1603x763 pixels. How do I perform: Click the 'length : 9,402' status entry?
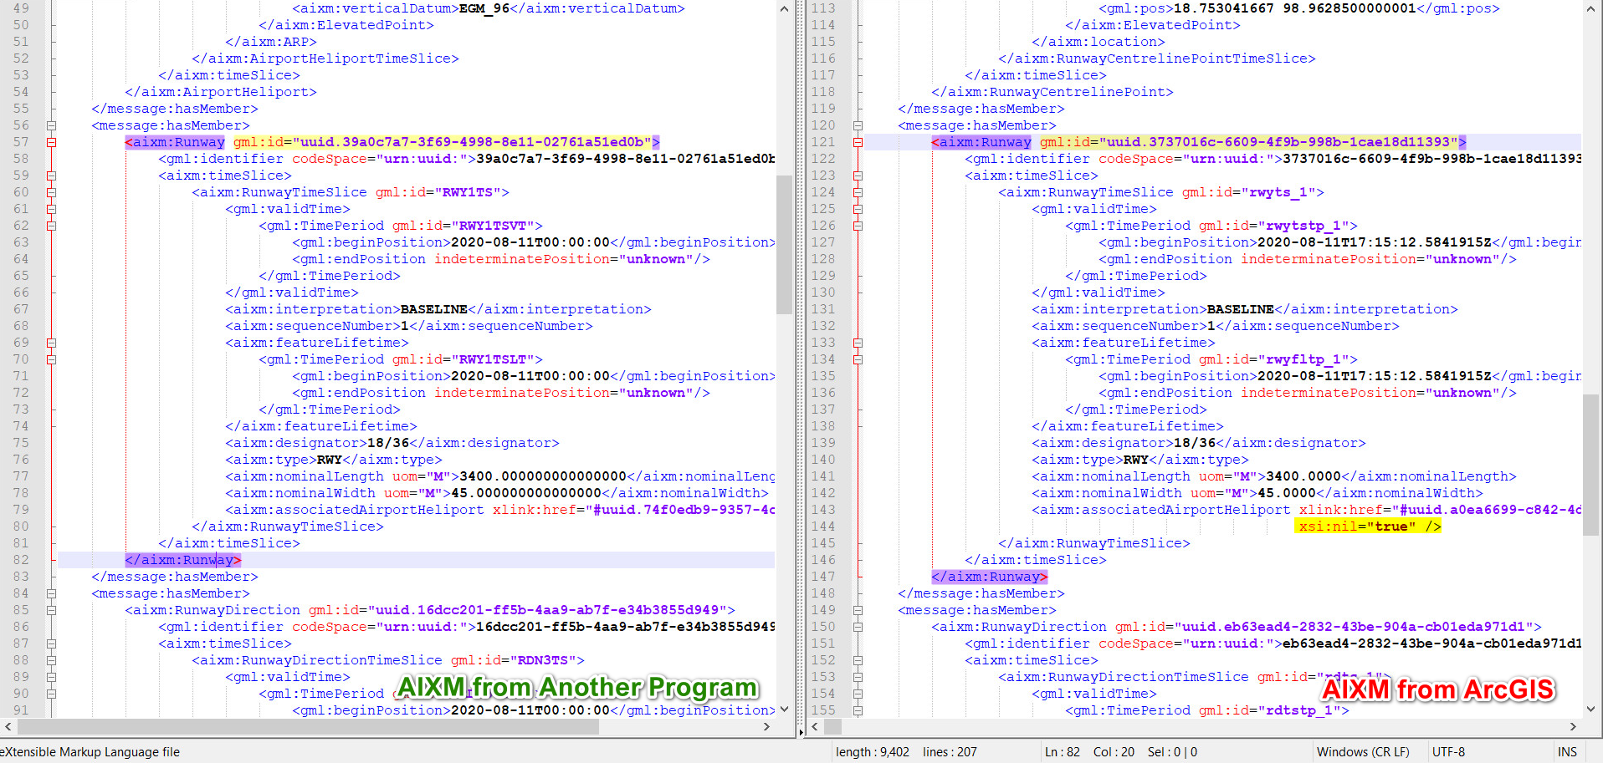873,752
